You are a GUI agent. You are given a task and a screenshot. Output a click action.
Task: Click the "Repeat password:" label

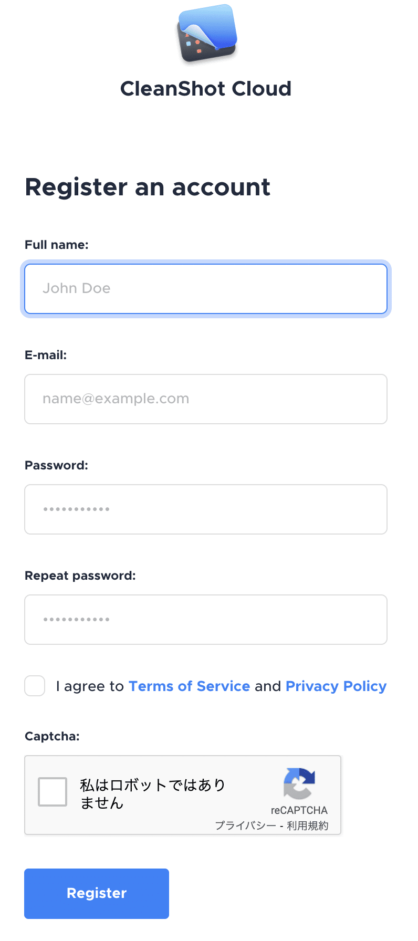tap(80, 576)
